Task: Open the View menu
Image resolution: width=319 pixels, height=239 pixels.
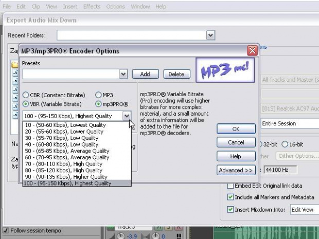Action: click(51, 7)
